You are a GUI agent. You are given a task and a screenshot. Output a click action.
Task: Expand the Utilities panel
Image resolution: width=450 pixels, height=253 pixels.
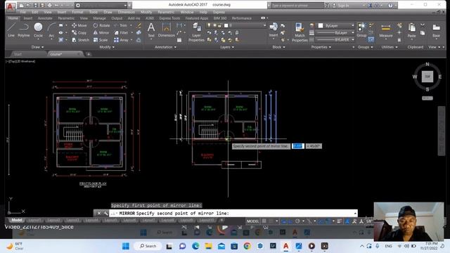click(390, 47)
